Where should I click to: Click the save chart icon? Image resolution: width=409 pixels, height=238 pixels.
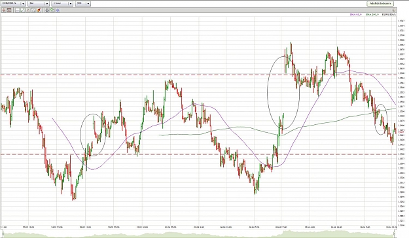tap(47, 10)
